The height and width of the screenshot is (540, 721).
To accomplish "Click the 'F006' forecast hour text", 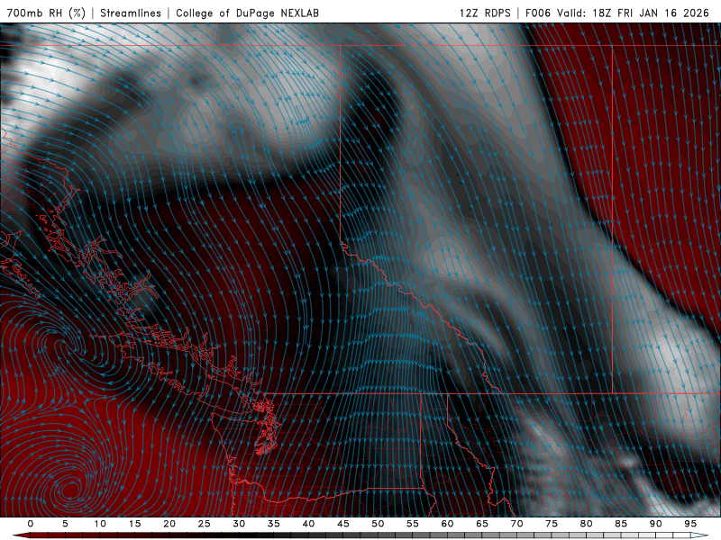I will 537,13.
